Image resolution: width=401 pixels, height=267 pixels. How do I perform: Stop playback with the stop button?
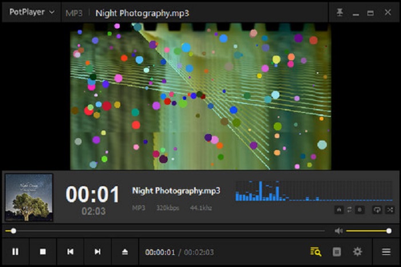click(x=43, y=251)
